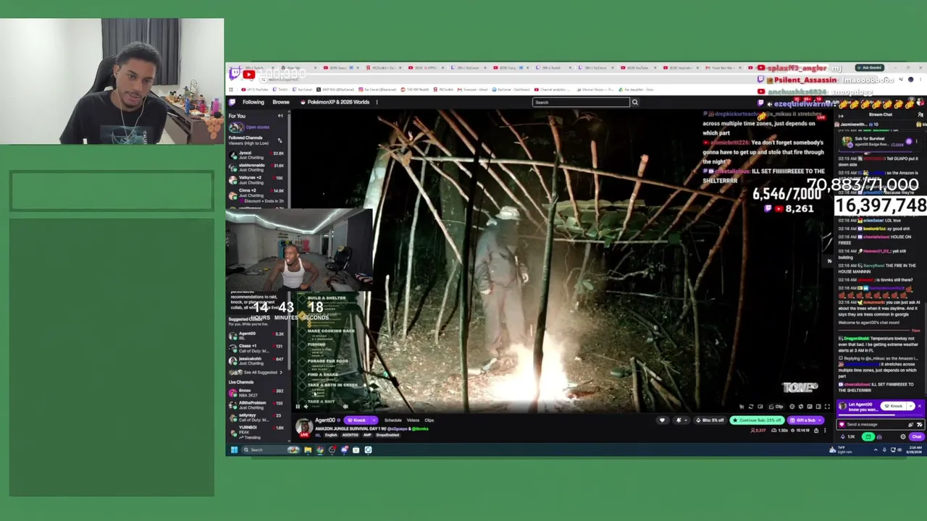
Task: Click the green rewards button under chat
Action: (868, 437)
